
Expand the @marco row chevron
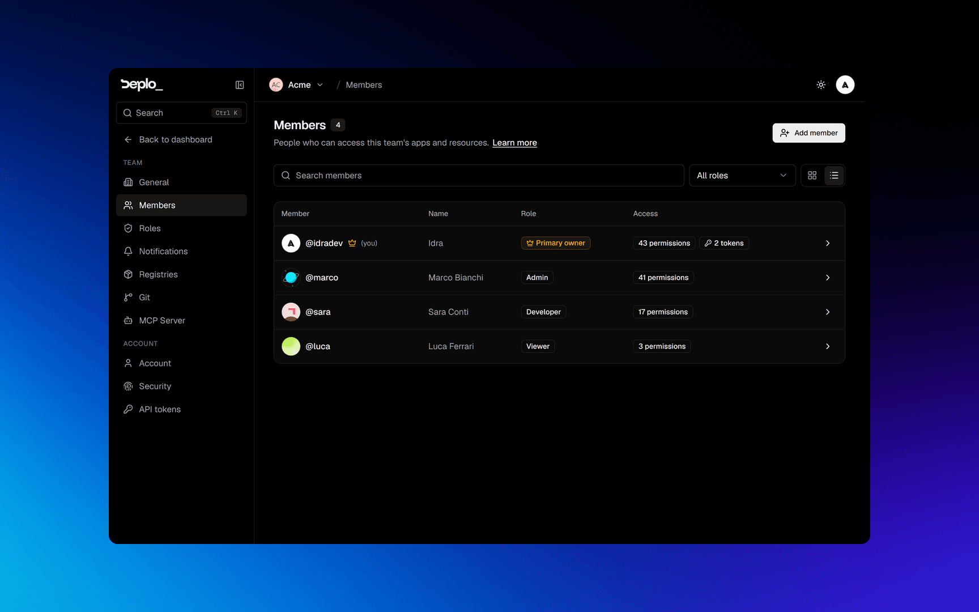(828, 278)
